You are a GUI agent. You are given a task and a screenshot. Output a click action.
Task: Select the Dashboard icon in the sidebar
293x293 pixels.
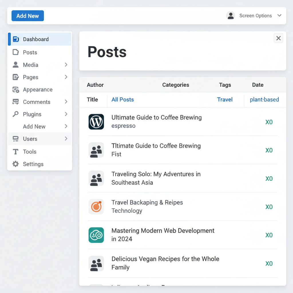(x=16, y=39)
